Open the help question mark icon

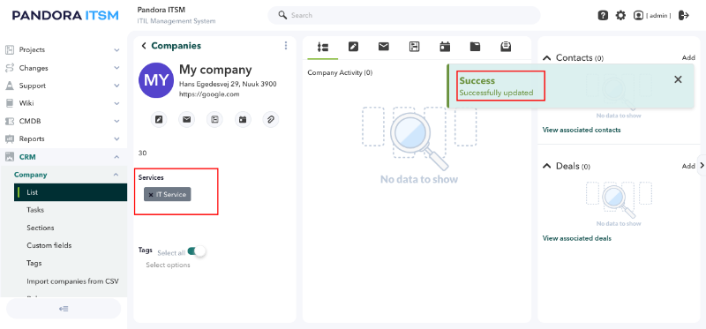(x=603, y=15)
